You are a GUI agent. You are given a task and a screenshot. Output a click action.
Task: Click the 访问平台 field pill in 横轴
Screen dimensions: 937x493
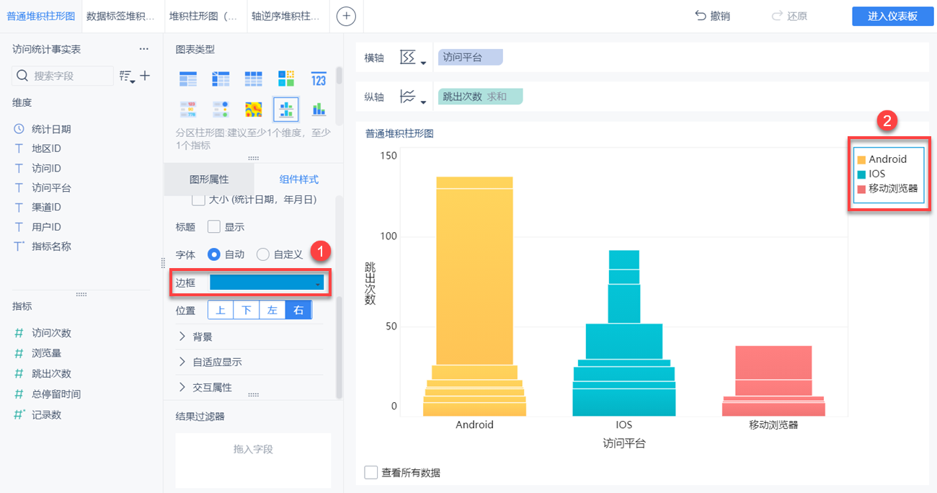point(470,58)
